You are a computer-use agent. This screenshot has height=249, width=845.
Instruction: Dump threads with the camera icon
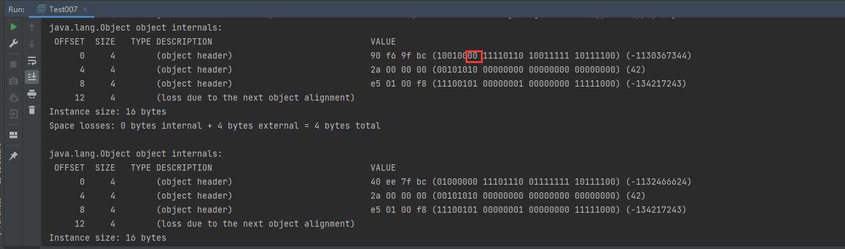[x=13, y=81]
